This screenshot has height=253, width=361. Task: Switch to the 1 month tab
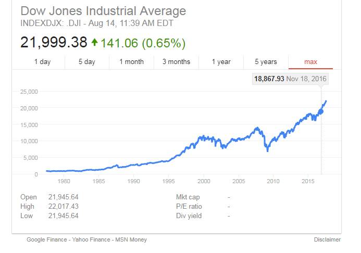click(131, 61)
